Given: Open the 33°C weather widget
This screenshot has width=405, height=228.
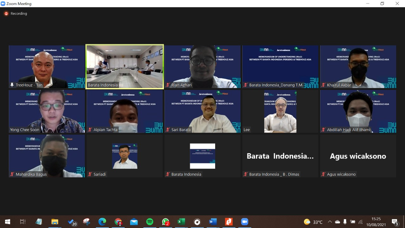Looking at the screenshot, I should (x=313, y=222).
